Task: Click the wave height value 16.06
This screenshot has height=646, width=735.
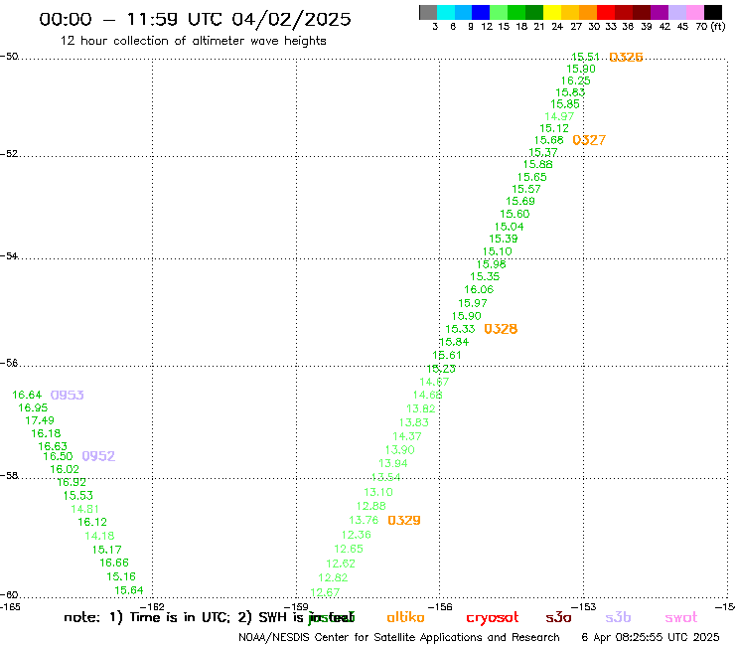Action: 479,289
